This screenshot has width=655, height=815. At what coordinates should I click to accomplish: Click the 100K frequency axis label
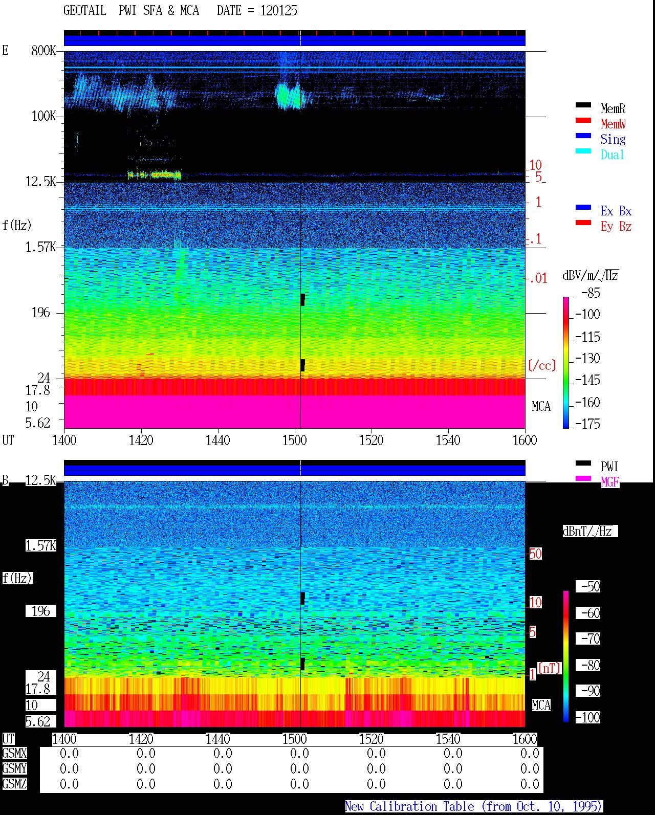(x=43, y=116)
